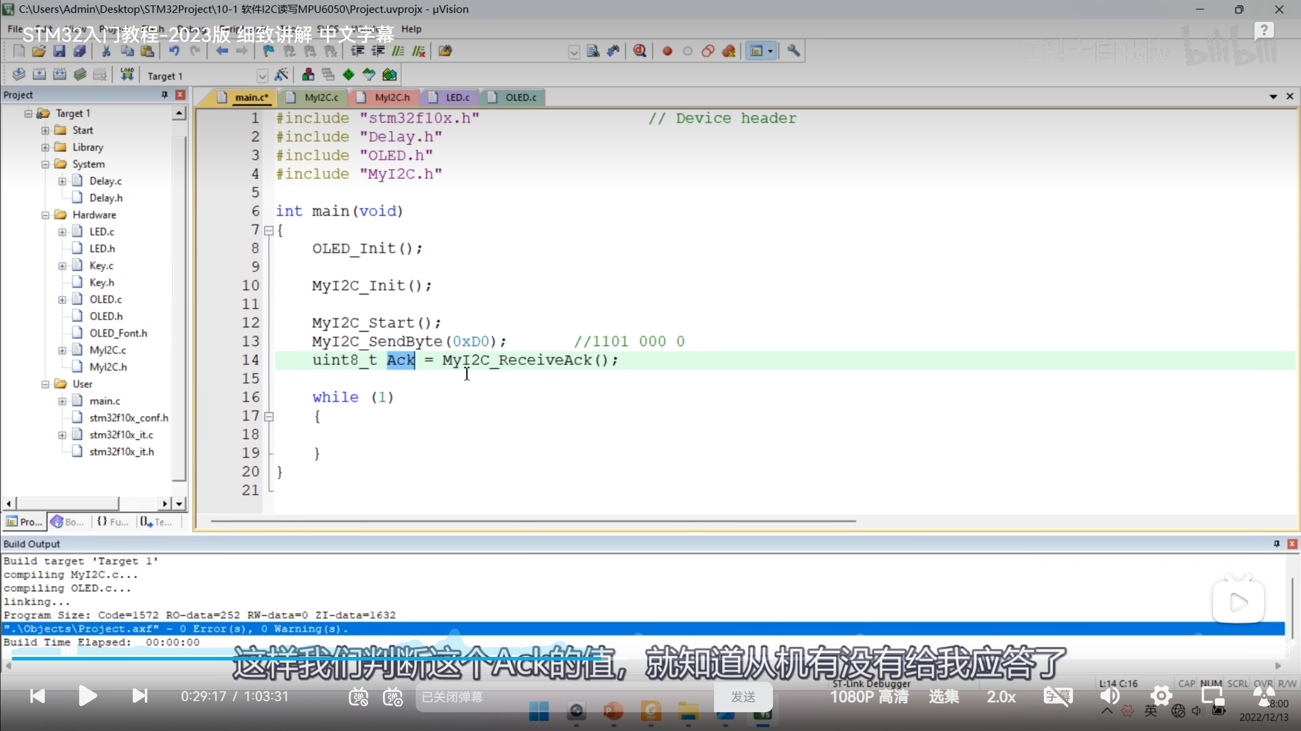Expand the Start folder in tree
The width and height of the screenshot is (1301, 731).
point(45,130)
